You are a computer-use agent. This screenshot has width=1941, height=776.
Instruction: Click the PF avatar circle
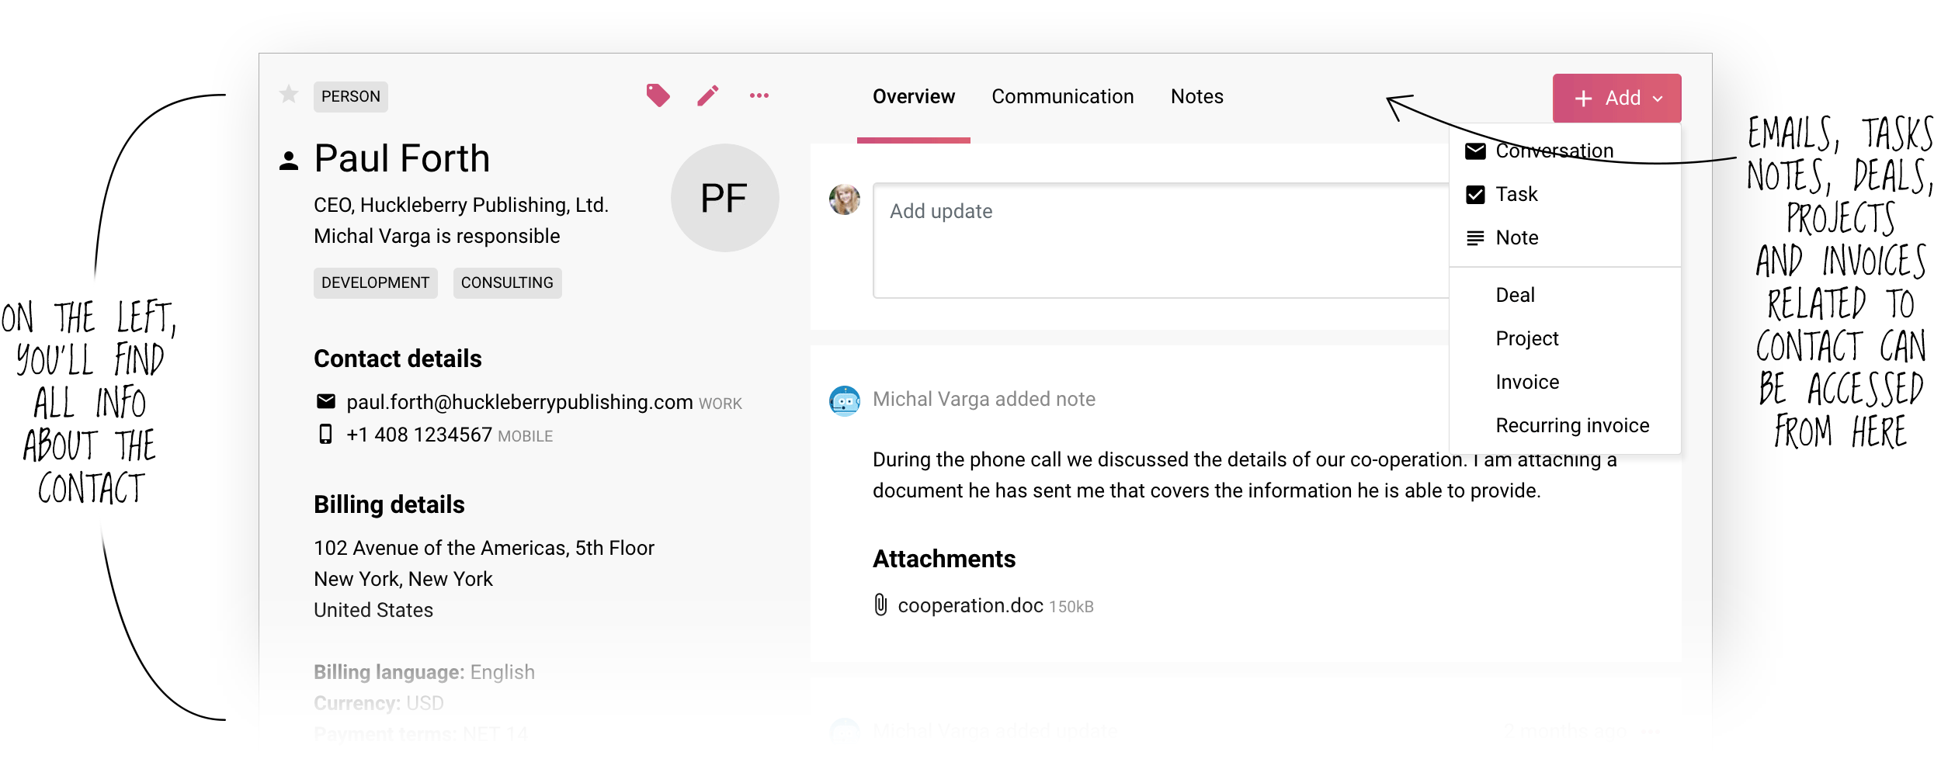(x=724, y=198)
